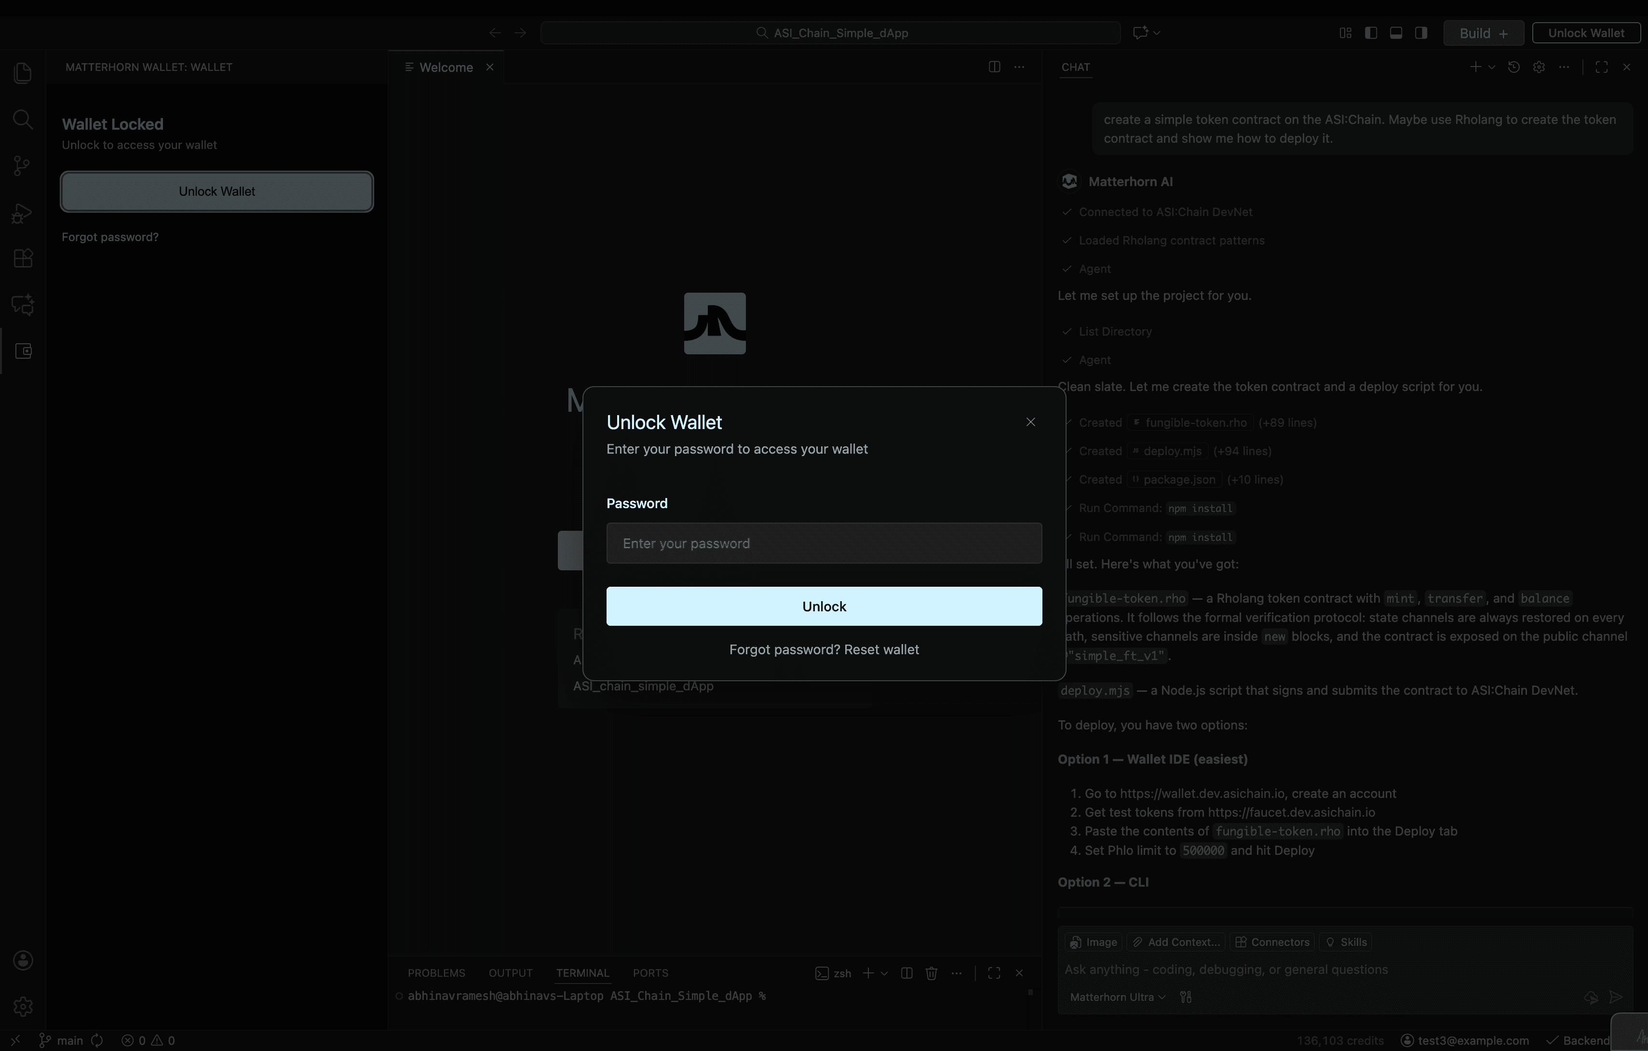Click the ASI_Chain_Simple_dApp command center search
Image resolution: width=1648 pixels, height=1051 pixels.
click(830, 33)
